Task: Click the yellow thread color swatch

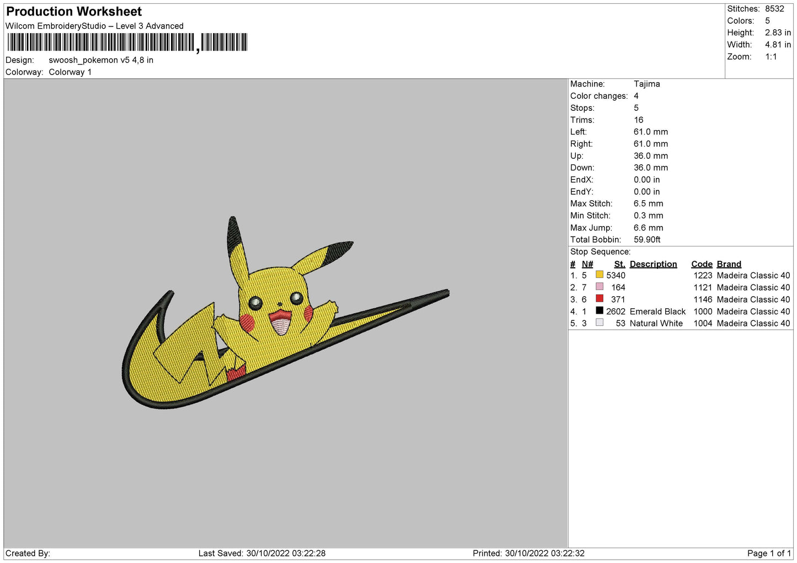Action: point(599,275)
